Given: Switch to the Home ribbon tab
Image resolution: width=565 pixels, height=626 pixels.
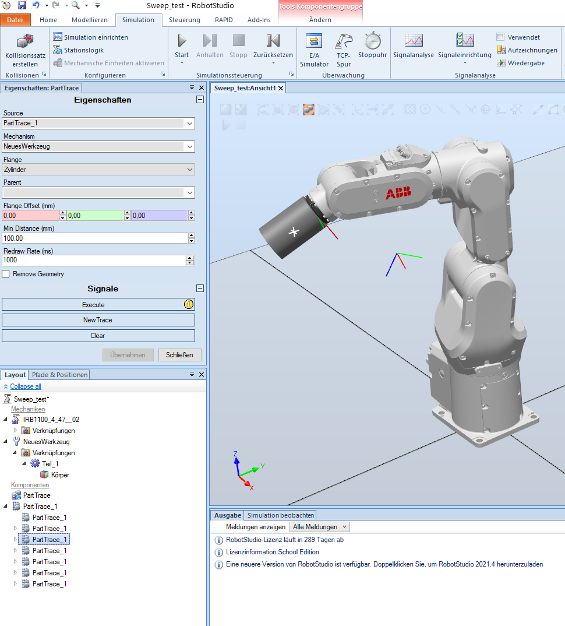Looking at the screenshot, I should click(48, 20).
